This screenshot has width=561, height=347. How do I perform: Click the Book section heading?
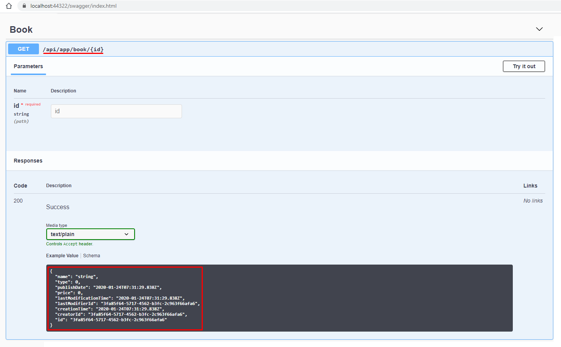tap(21, 30)
